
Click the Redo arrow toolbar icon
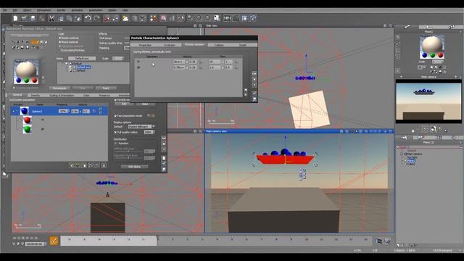[96, 18]
